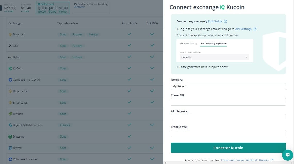The image size is (294, 164).
Task: Open KuCoin API Settings link
Action: (243, 29)
